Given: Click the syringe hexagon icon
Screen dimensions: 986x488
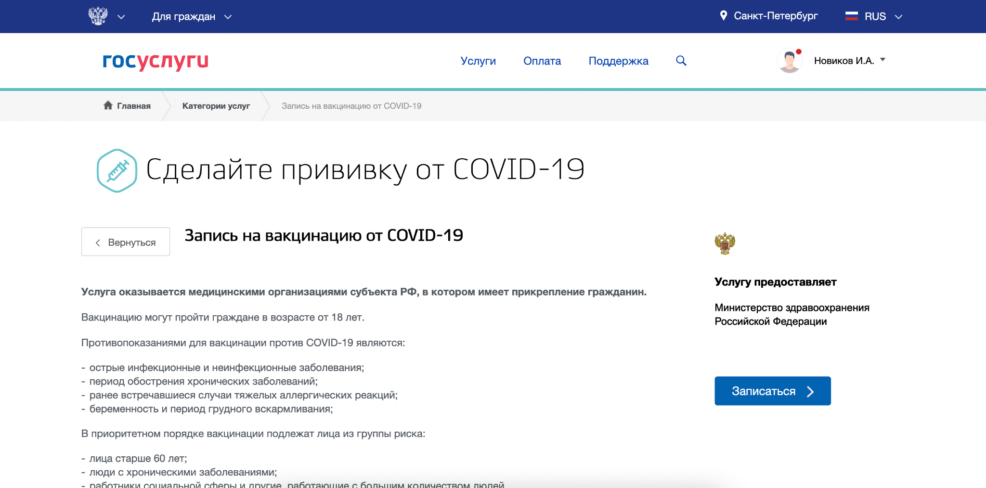Looking at the screenshot, I should point(117,170).
